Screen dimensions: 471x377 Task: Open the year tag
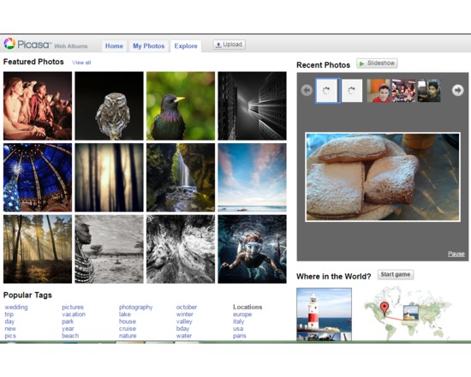[68, 329]
